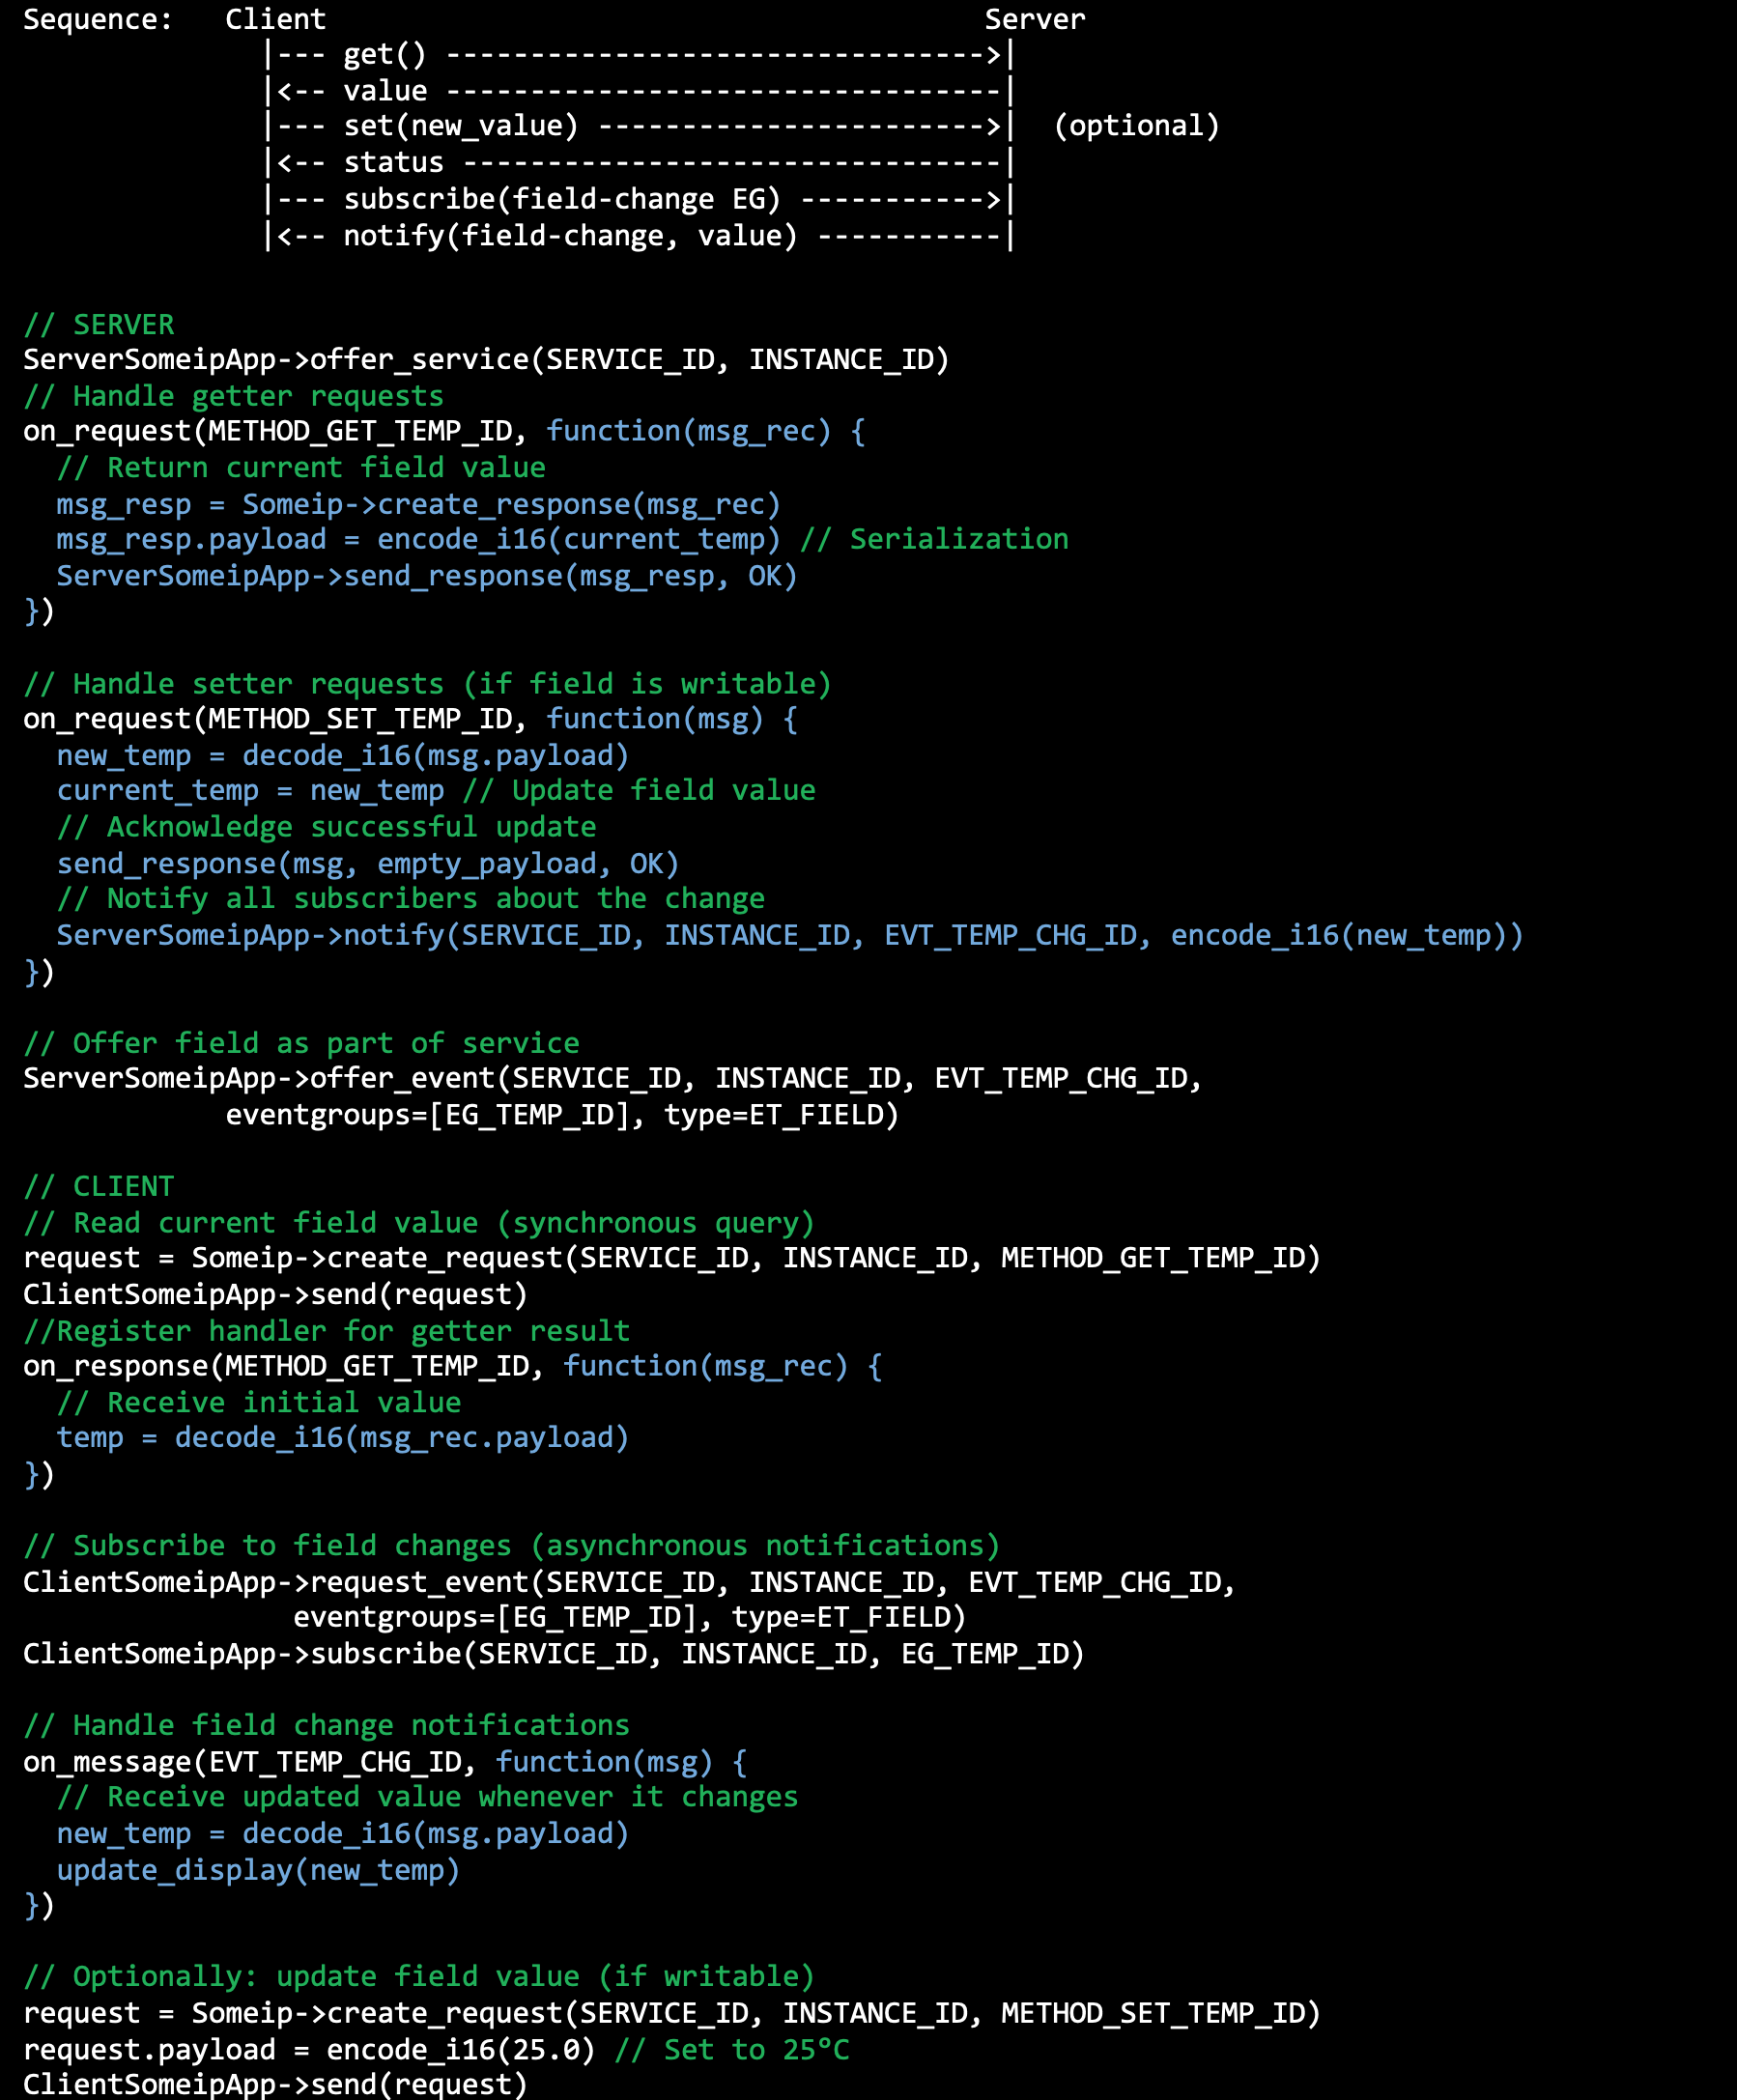The image size is (1737, 2100).
Task: Click the 'ClientSomeipApp->subscribe(' line
Action: point(554,1655)
